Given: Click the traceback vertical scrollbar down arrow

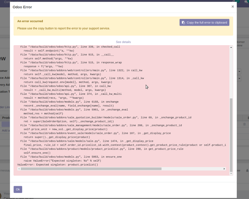Looking at the screenshot, I should [x=231, y=174].
